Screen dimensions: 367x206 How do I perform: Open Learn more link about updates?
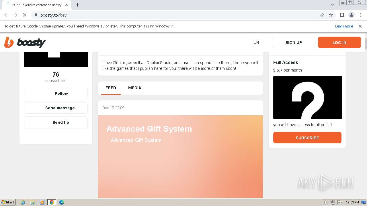[344, 26]
